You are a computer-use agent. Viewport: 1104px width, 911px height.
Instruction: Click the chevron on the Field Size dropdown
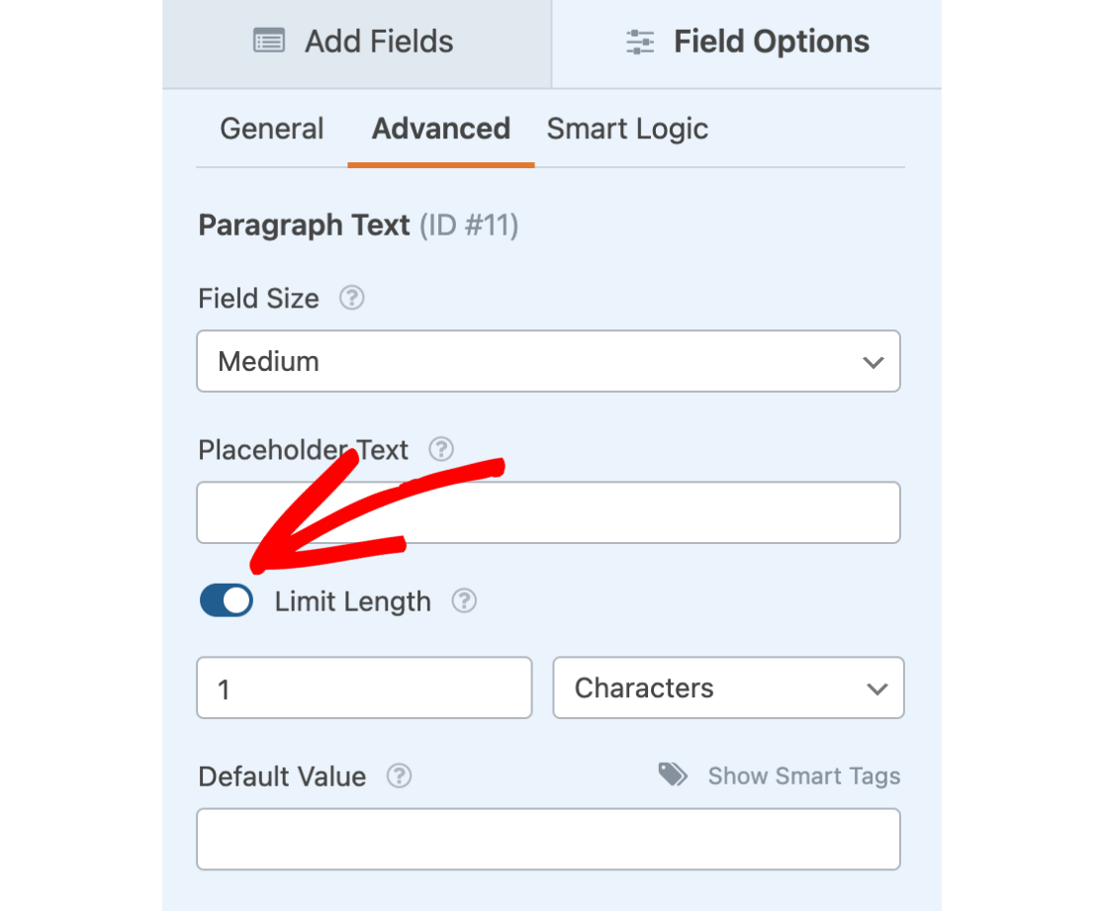point(874,362)
